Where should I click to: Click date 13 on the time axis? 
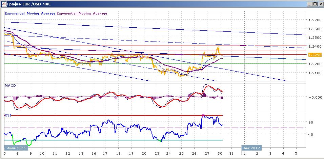pos(81,154)
